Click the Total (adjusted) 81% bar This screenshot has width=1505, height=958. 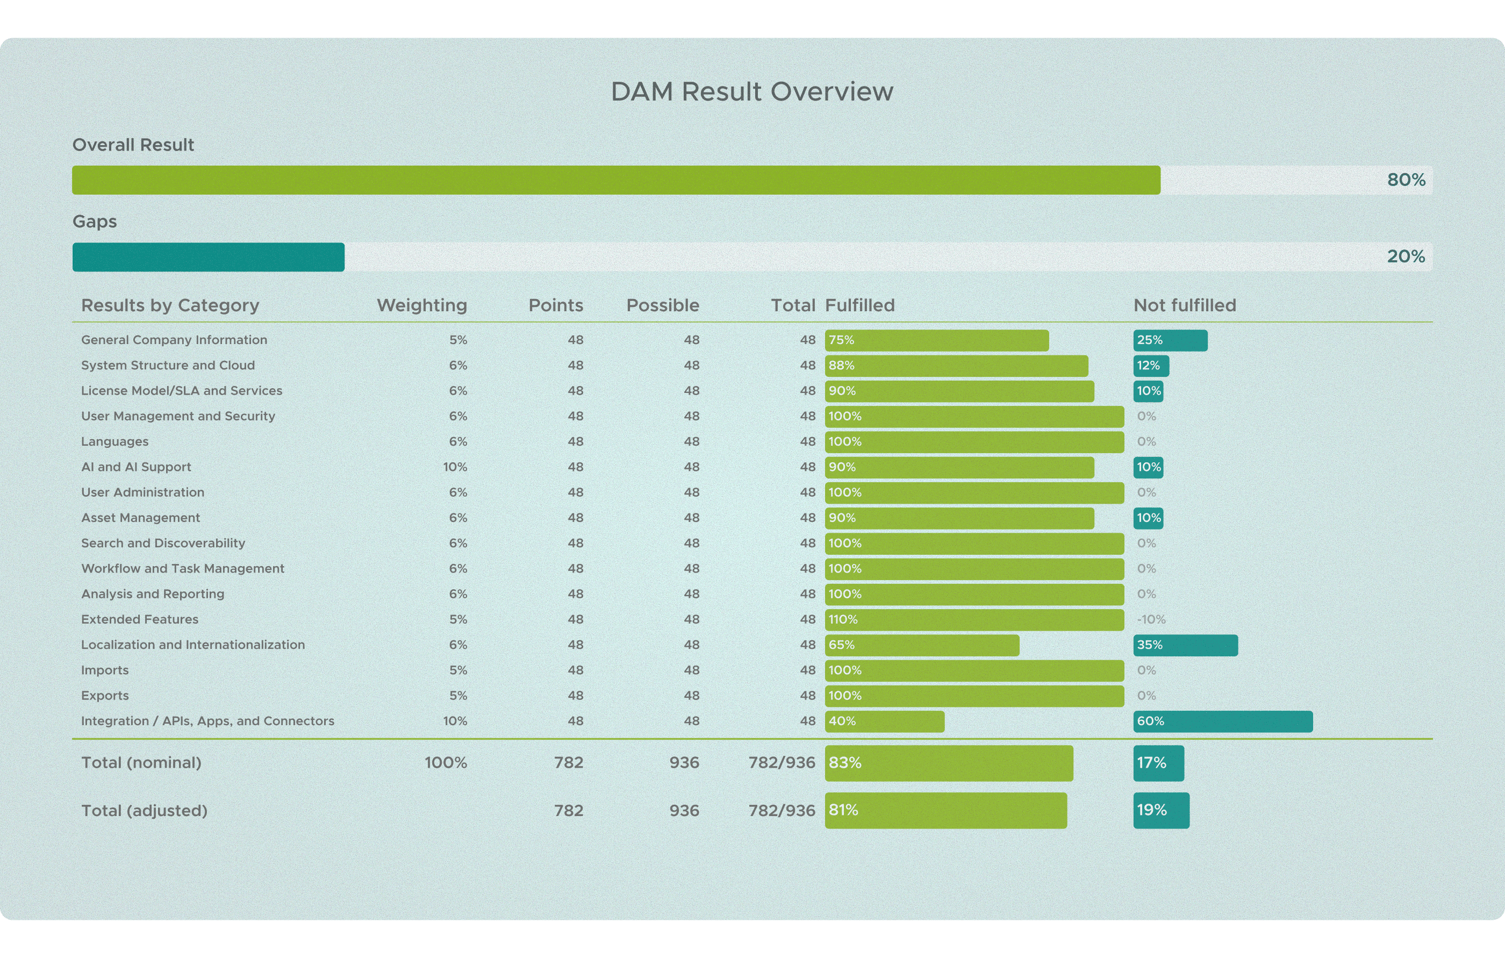coord(945,811)
